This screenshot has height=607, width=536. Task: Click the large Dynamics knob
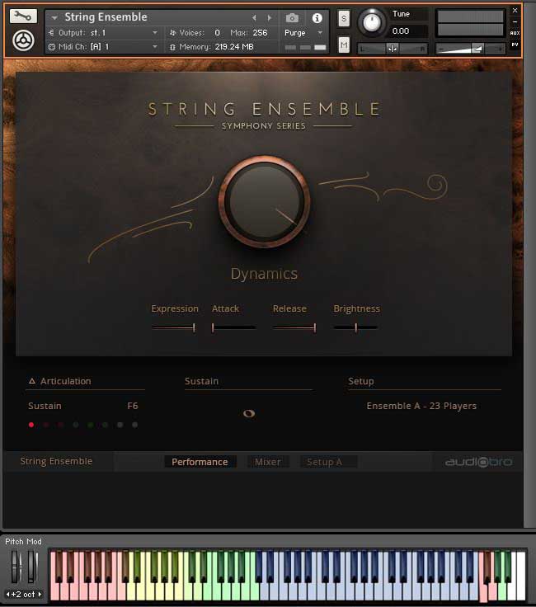(264, 200)
